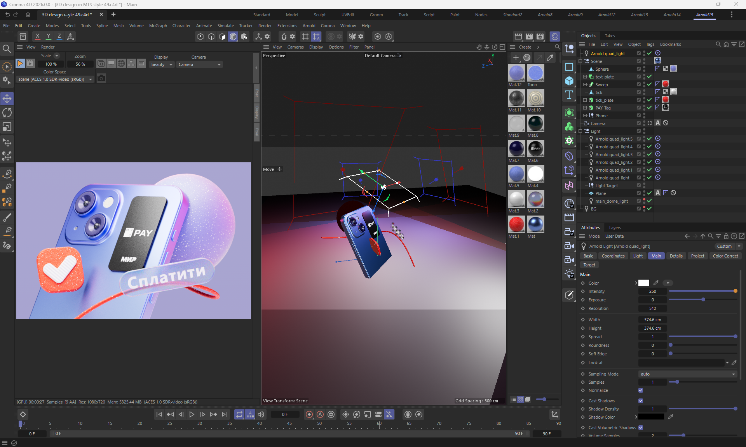
Task: Switch to the Details attribute tab
Action: pos(676,256)
